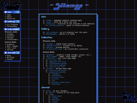
Task: Visit the /shrines main page link
Action: coord(49,69)
